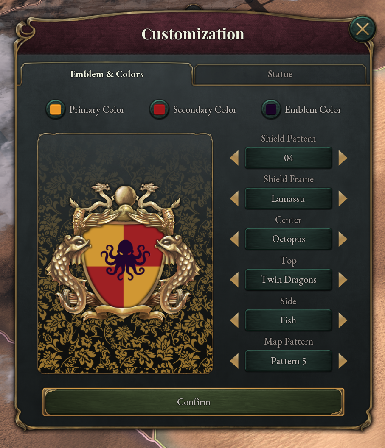Screen dimensions: 385x448
Task: Go to previous Shield Frame option
Action: [234, 199]
